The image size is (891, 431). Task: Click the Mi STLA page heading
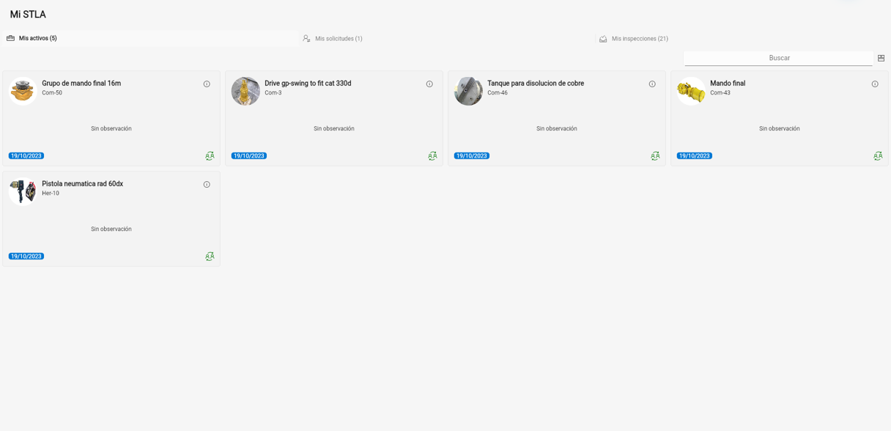28,15
